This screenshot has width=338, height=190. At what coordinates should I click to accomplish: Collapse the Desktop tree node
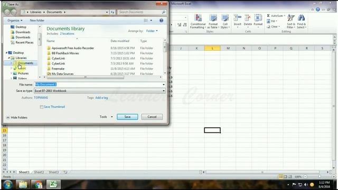click(6, 53)
